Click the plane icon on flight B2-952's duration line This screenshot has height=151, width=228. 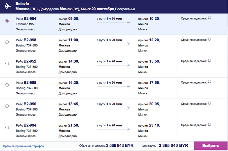(x=128, y=65)
